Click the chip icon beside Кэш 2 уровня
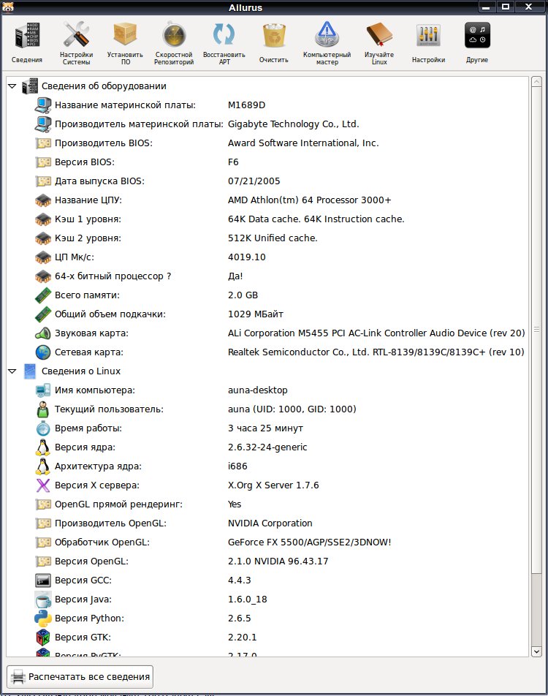This screenshot has width=548, height=696. point(43,238)
